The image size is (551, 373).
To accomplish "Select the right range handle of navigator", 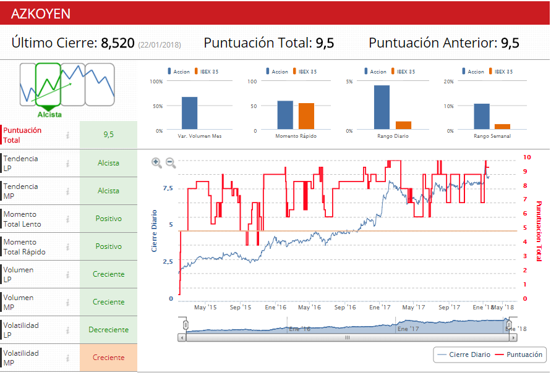I will [x=509, y=325].
